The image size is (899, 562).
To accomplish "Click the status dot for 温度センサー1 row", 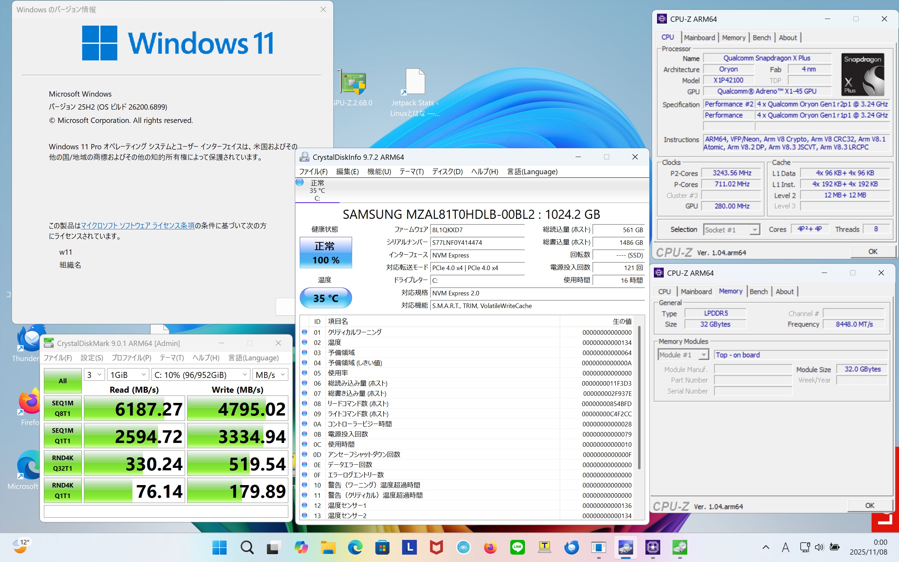I will (304, 505).
